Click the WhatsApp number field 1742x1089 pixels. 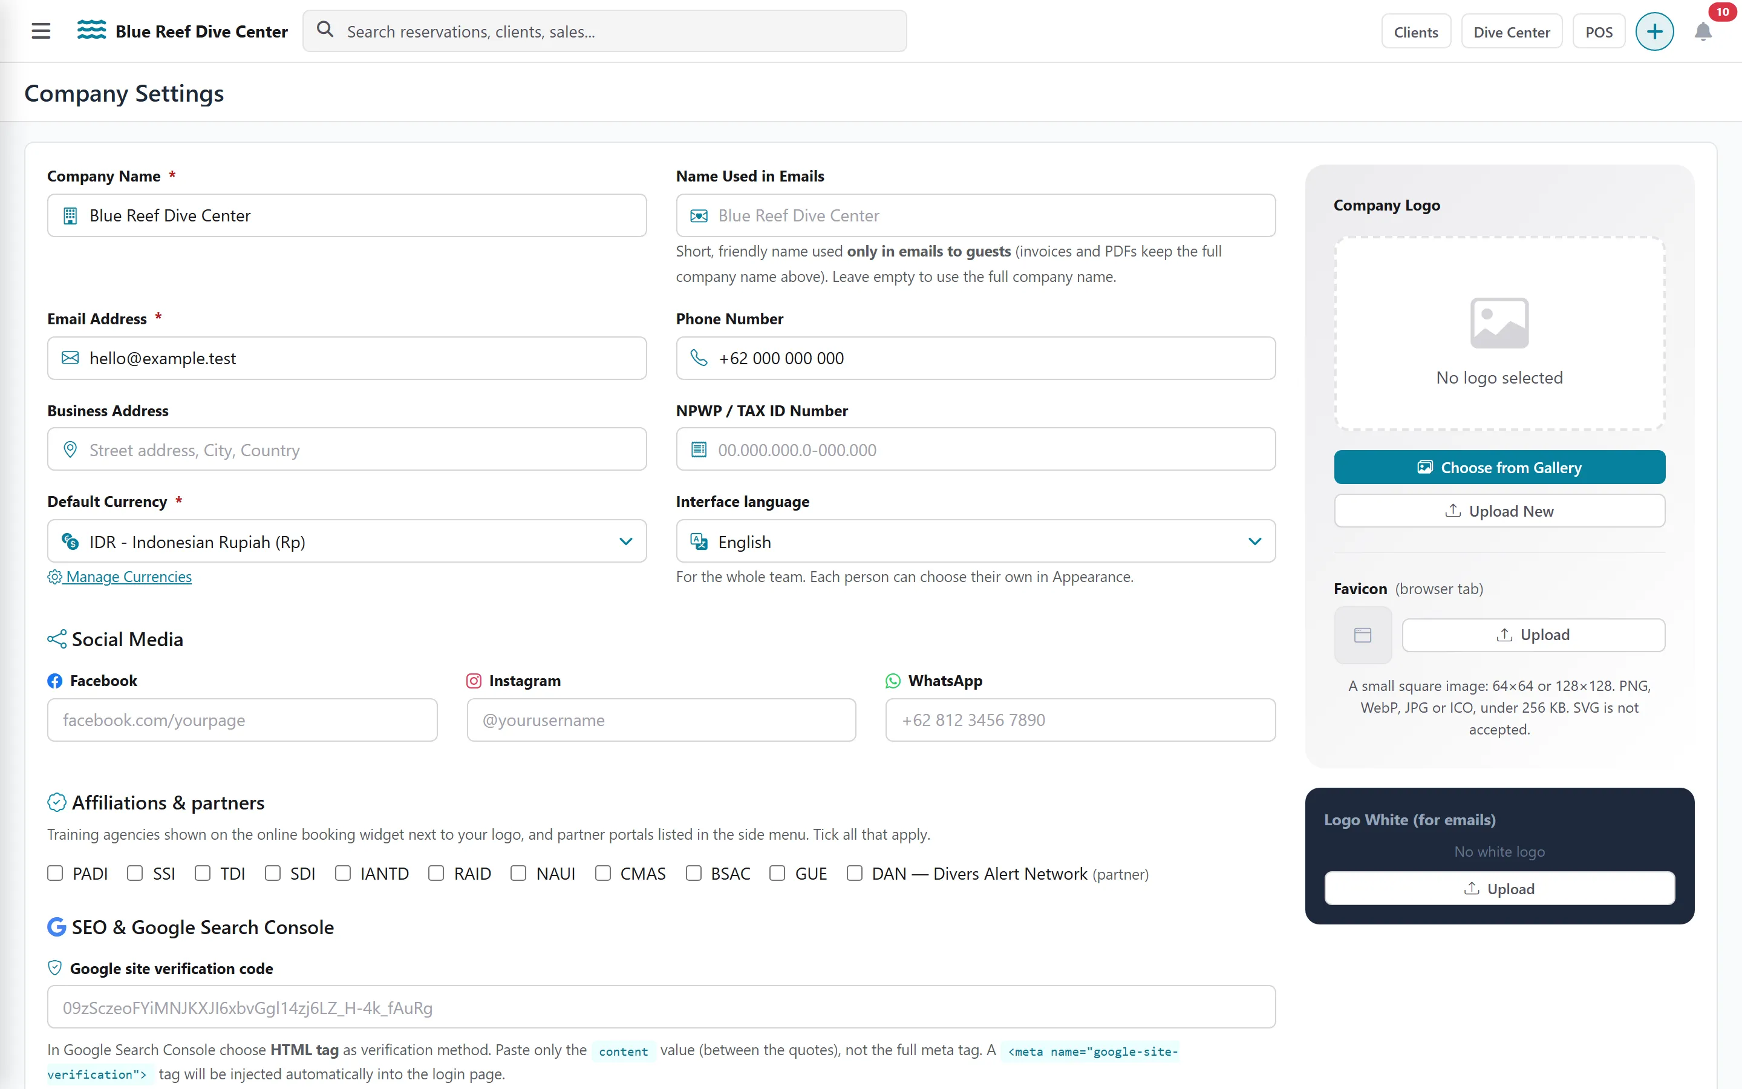click(1080, 719)
